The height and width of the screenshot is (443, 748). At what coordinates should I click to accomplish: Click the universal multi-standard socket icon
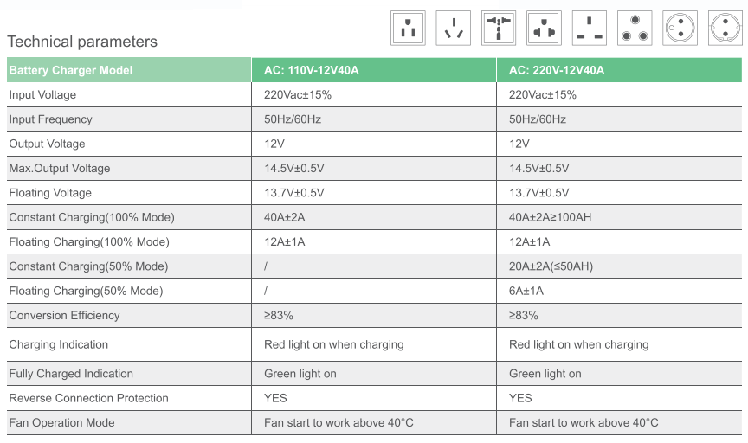click(499, 29)
